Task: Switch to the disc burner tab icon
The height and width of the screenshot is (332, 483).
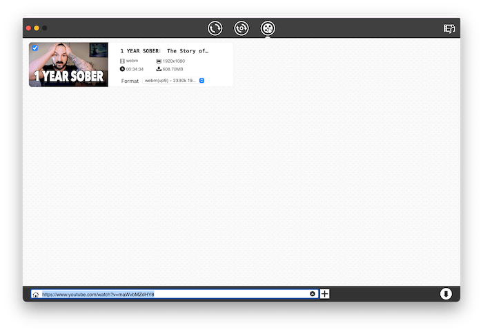Action: click(x=241, y=28)
